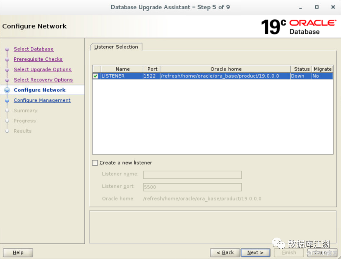Select port cell 1522
Screen dimensions: 341x259
coord(152,76)
